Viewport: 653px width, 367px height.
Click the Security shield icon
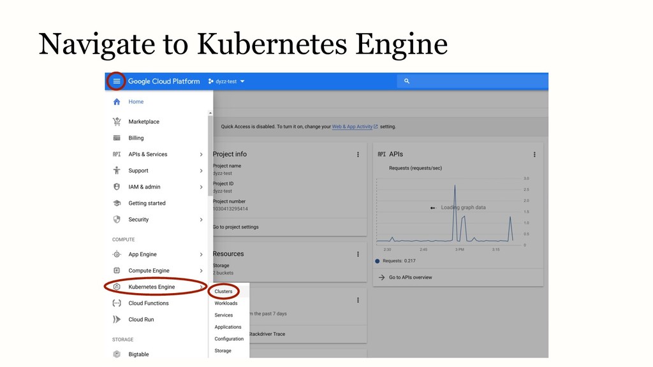pos(117,219)
